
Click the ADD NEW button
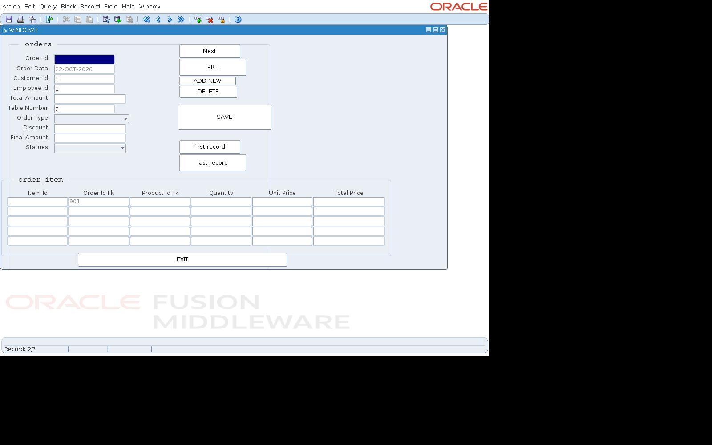click(x=207, y=81)
